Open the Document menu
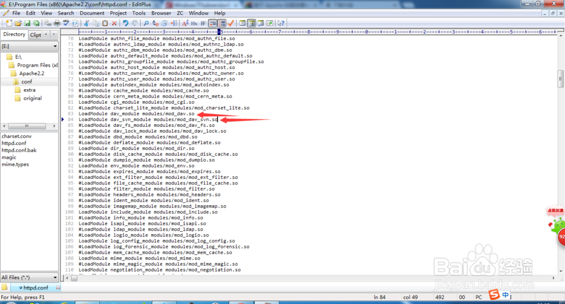 [92, 13]
